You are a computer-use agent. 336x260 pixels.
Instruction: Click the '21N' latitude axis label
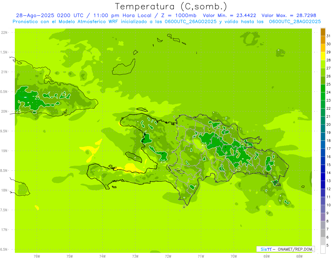(x=4, y=72)
